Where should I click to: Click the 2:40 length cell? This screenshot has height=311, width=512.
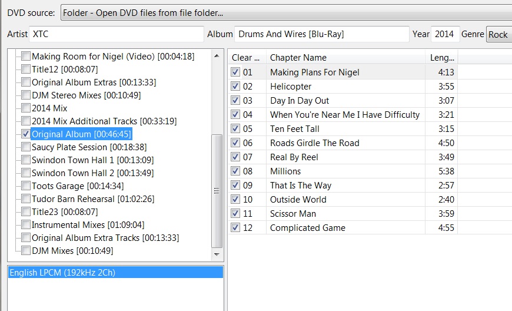(446, 200)
